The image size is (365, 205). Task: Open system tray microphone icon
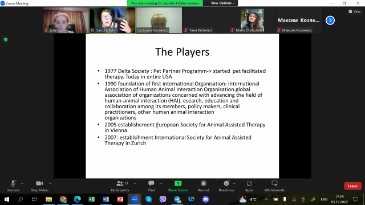[x=285, y=199]
